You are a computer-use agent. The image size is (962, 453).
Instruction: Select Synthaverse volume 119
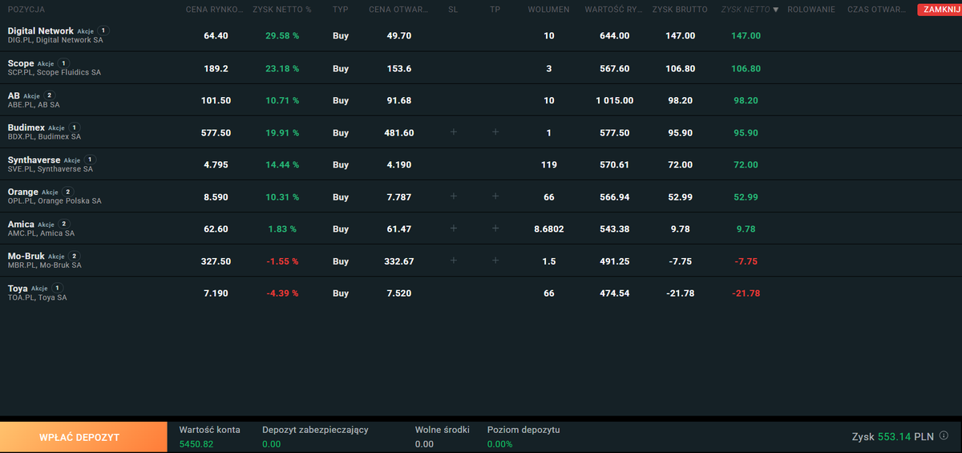[548, 164]
